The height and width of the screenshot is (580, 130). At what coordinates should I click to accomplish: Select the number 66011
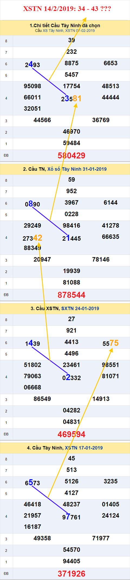[32, 97]
